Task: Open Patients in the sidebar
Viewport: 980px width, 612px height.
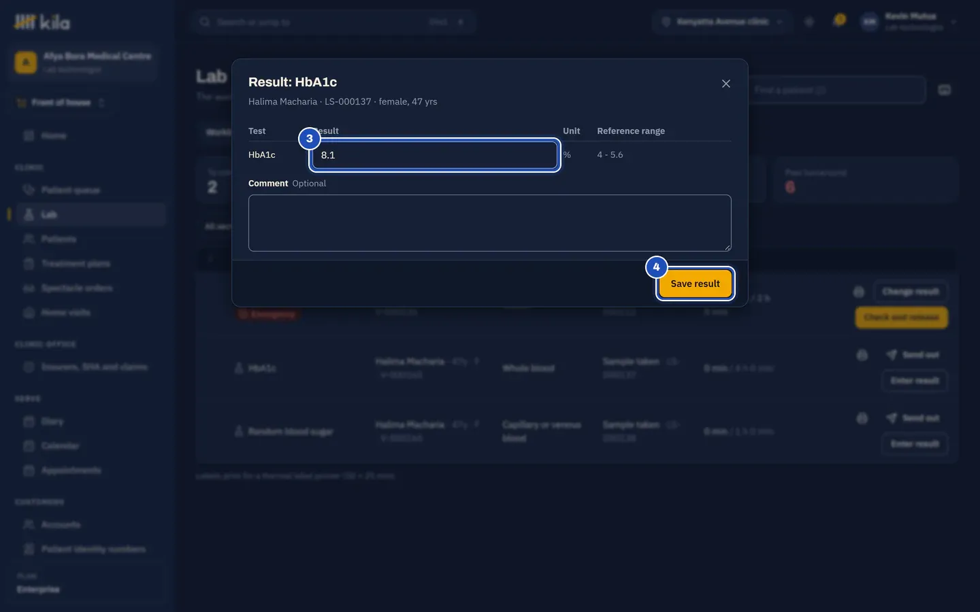Action: coord(90,239)
